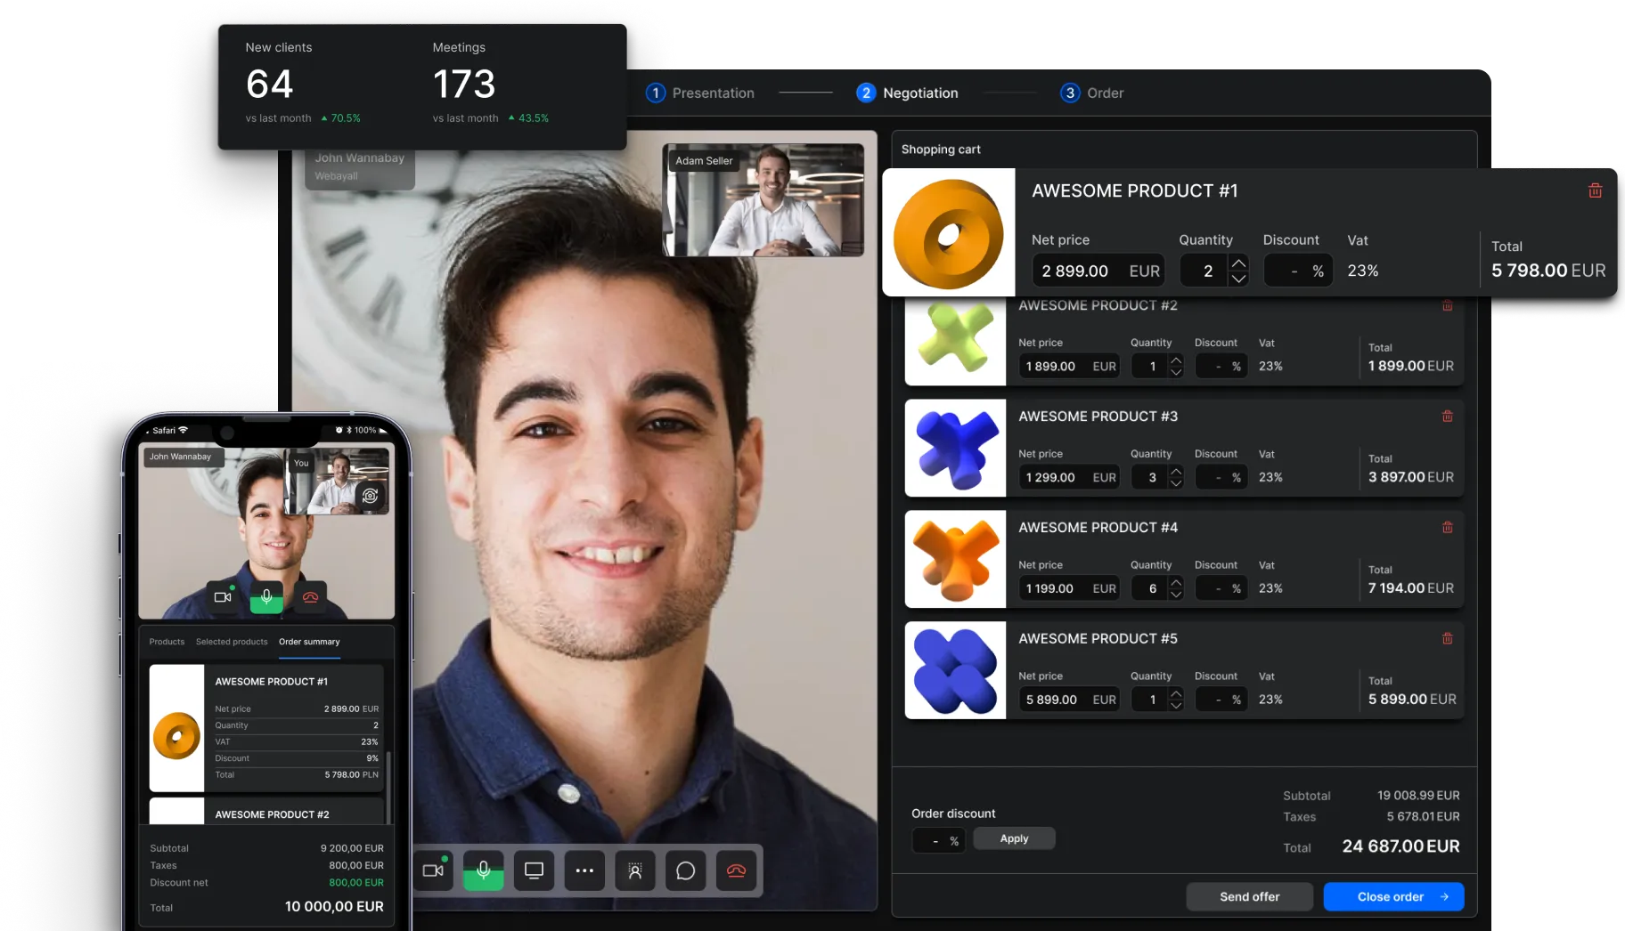
Task: Open the chat bubble icon in call toolbar
Action: click(685, 870)
